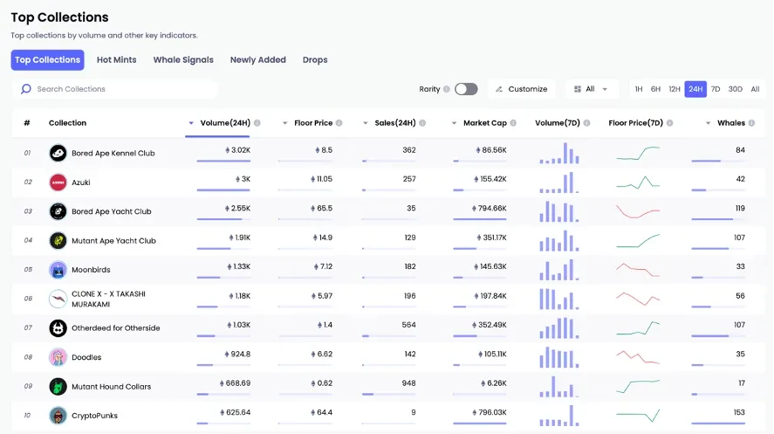
Task: Click the Bored Ape Kennel Club avatar icon
Action: click(58, 153)
